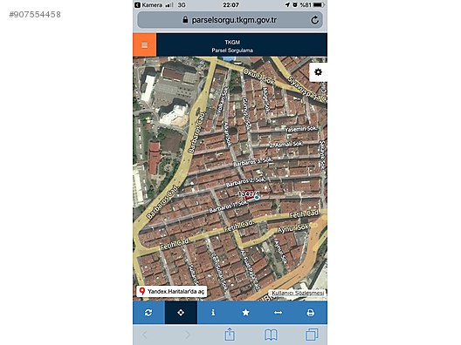Tap the print icon

311,313
